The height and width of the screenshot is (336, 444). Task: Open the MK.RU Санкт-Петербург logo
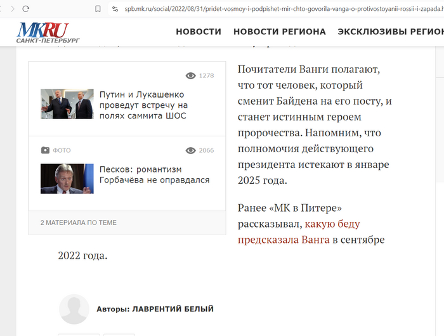pos(48,32)
